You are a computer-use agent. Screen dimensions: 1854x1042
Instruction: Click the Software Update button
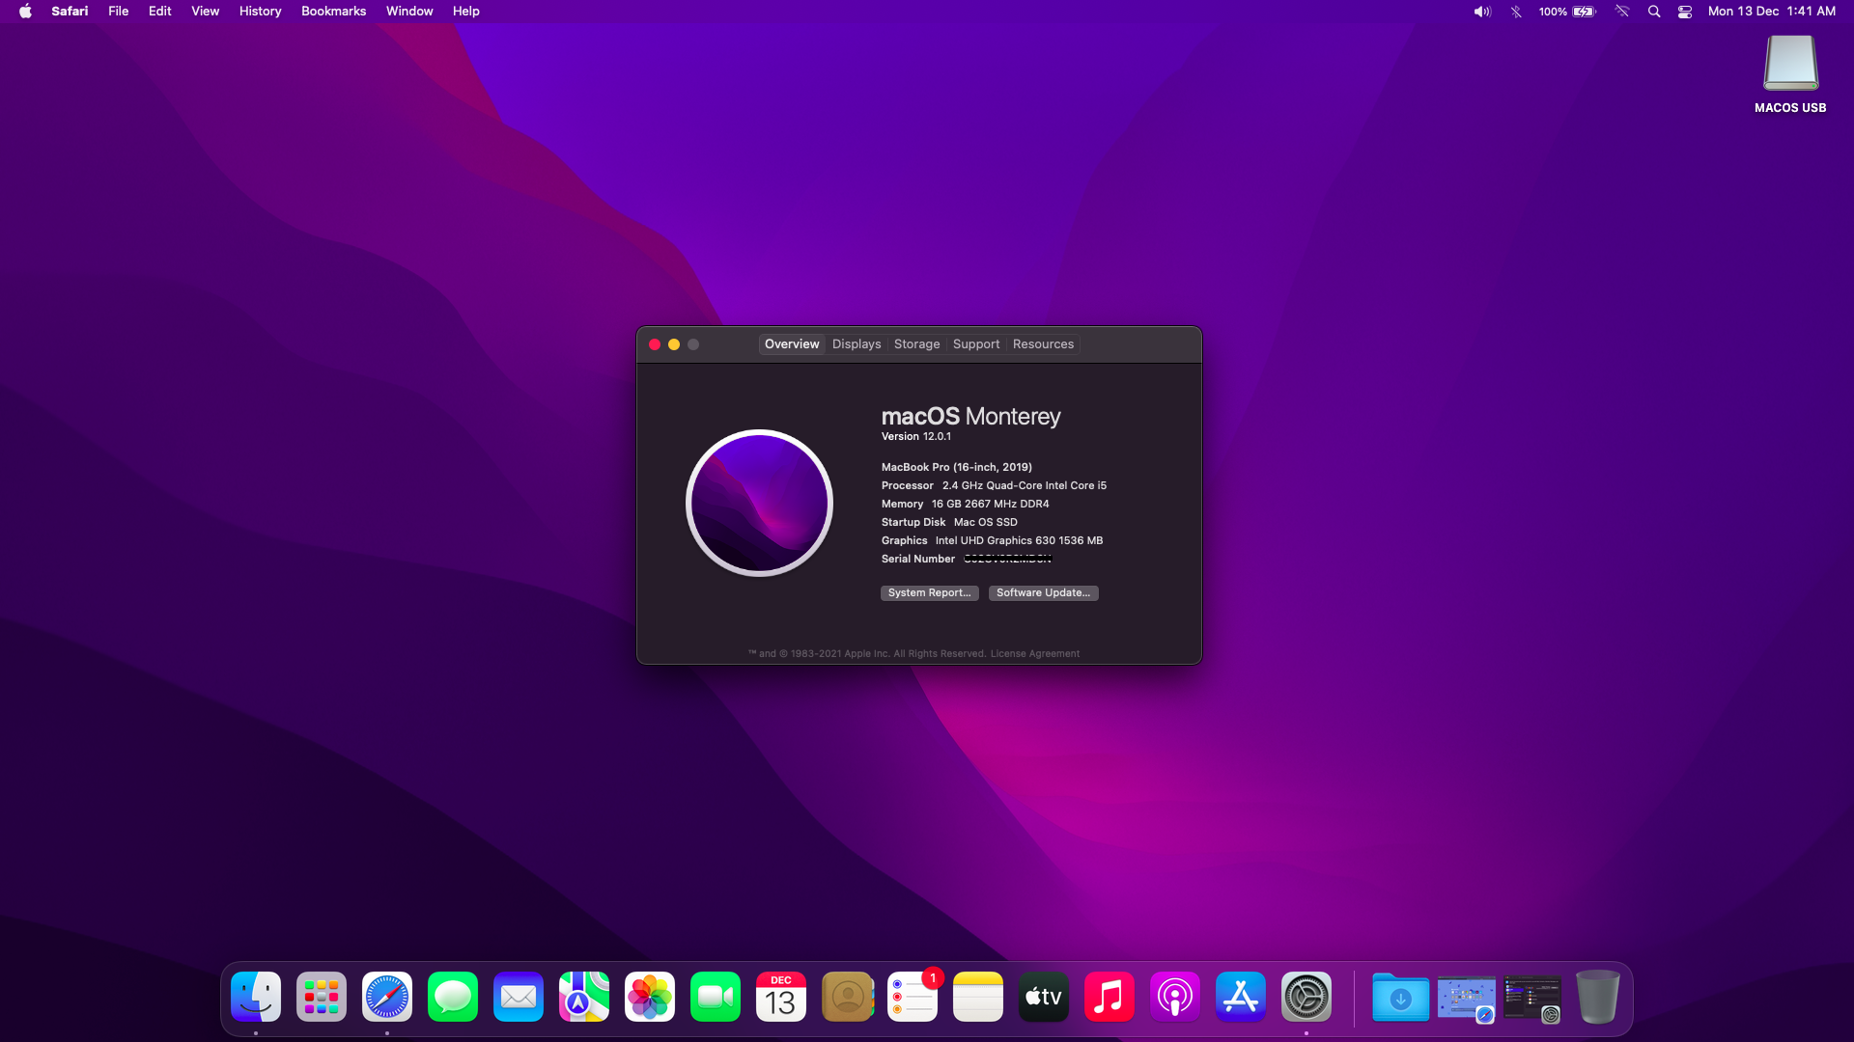(x=1043, y=593)
